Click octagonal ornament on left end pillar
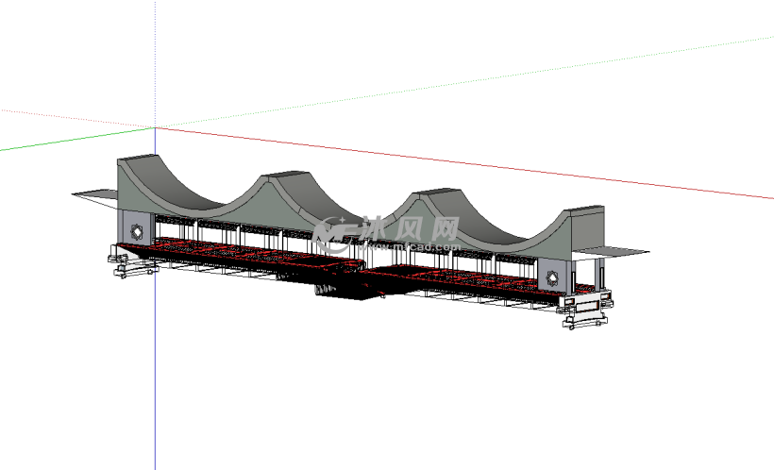Viewport: 774px width, 470px height. coord(137,231)
